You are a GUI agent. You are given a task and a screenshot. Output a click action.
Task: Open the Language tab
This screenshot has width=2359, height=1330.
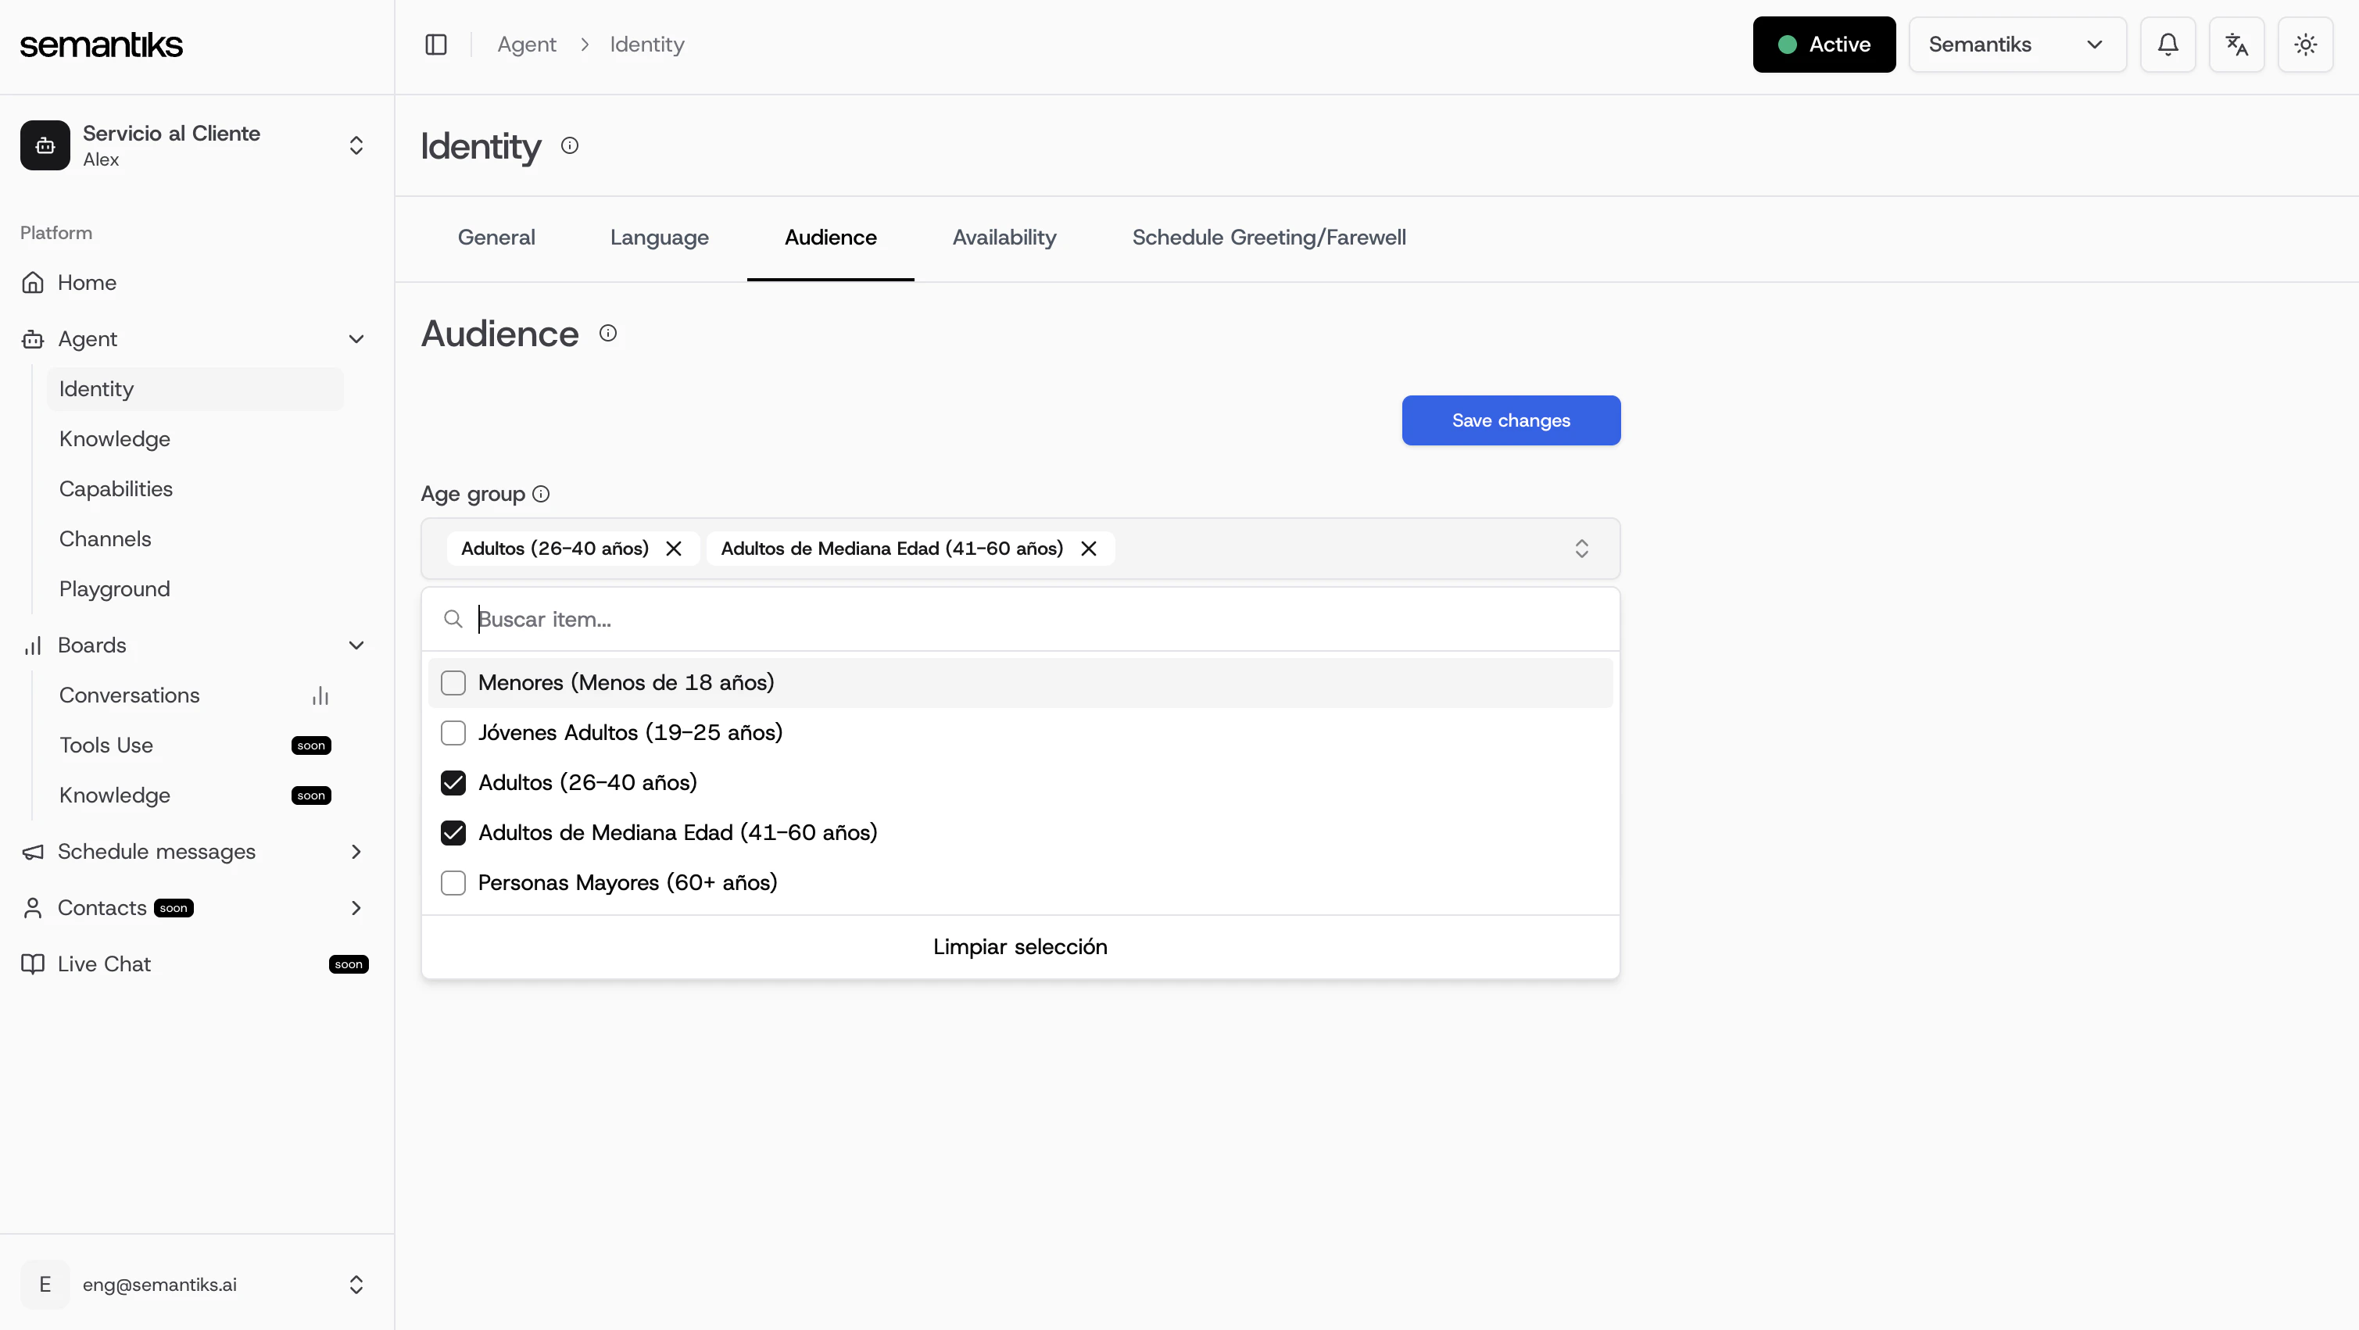660,237
